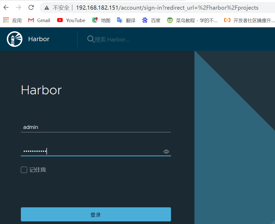This screenshot has height=224, width=275.
Task: Open the YouTube bookmark
Action: (x=71, y=20)
